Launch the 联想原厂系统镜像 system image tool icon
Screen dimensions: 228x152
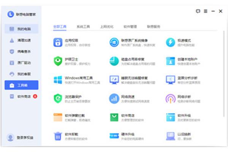click(x=114, y=42)
